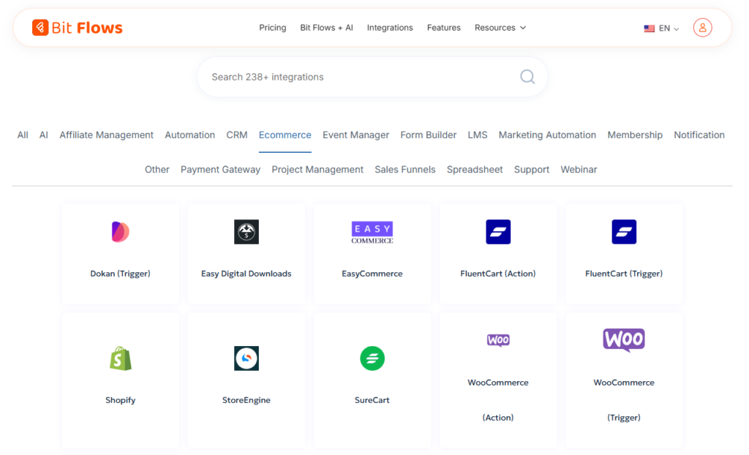Focus the Search 238+ integrations field
The width and height of the screenshot is (749, 455).
tap(358, 77)
